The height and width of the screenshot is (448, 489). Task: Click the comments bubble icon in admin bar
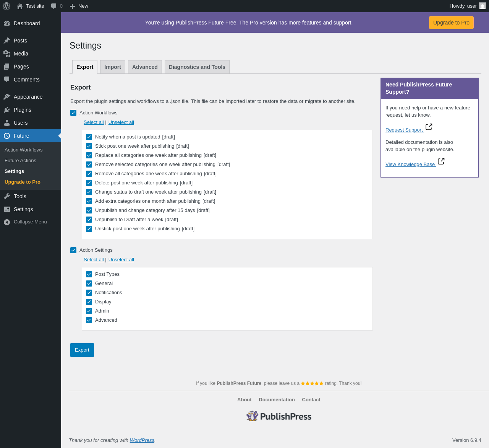pos(54,6)
